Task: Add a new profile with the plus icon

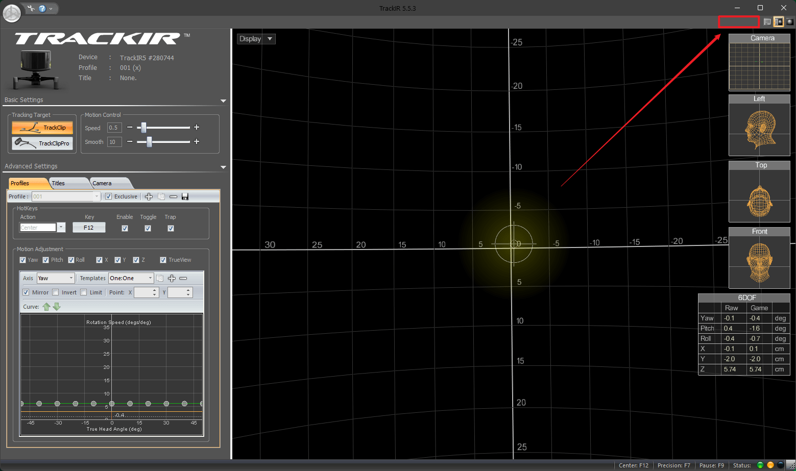Action: pyautogui.click(x=149, y=196)
